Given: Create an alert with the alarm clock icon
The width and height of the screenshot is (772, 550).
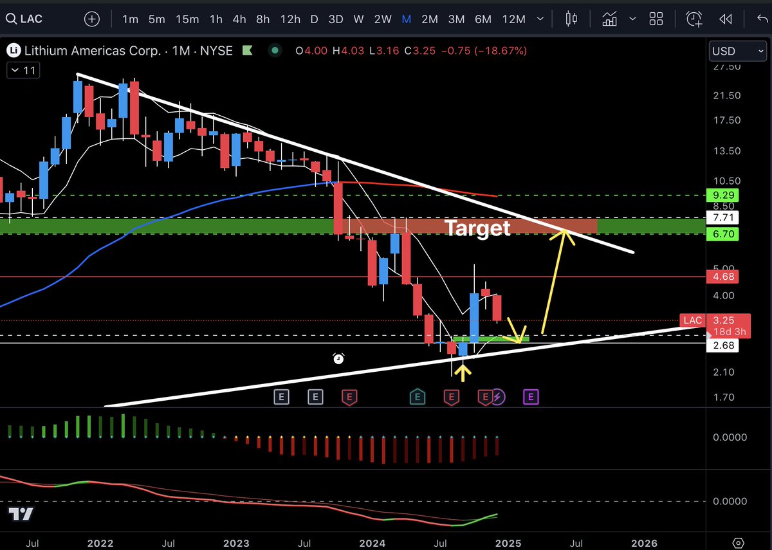Looking at the screenshot, I should [695, 19].
